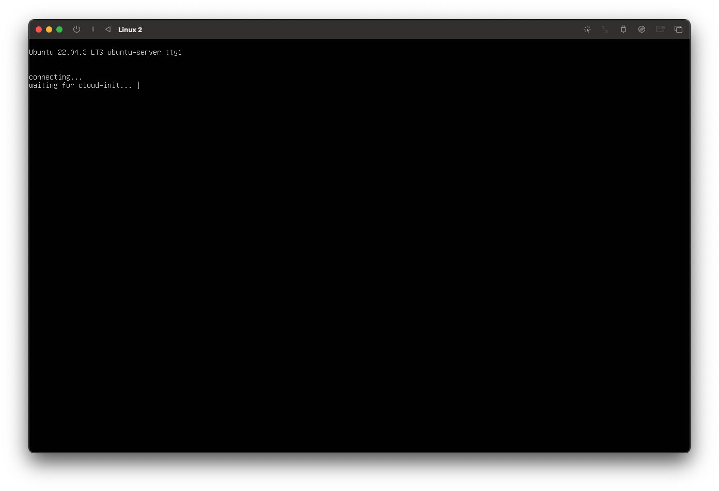Pause the Linux 2 virtual machine
The height and width of the screenshot is (491, 719).
tap(93, 29)
